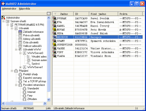Open the Nápověda menu

(24, 9)
